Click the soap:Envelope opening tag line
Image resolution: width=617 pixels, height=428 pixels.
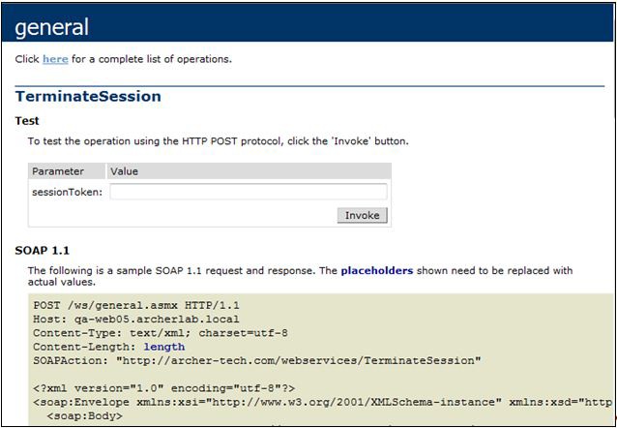click(x=323, y=403)
